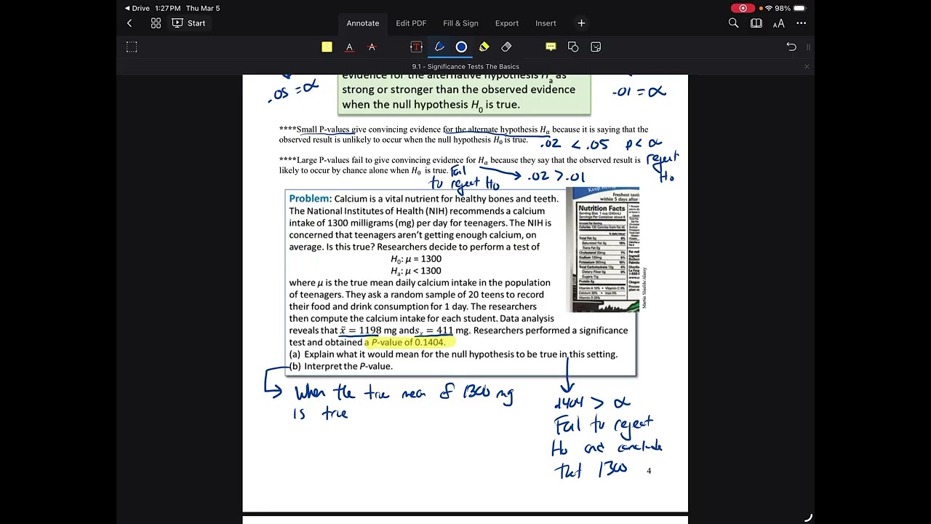Tap question (a) Explain null hypothesis line
This screenshot has height=524, width=931.
click(x=453, y=354)
